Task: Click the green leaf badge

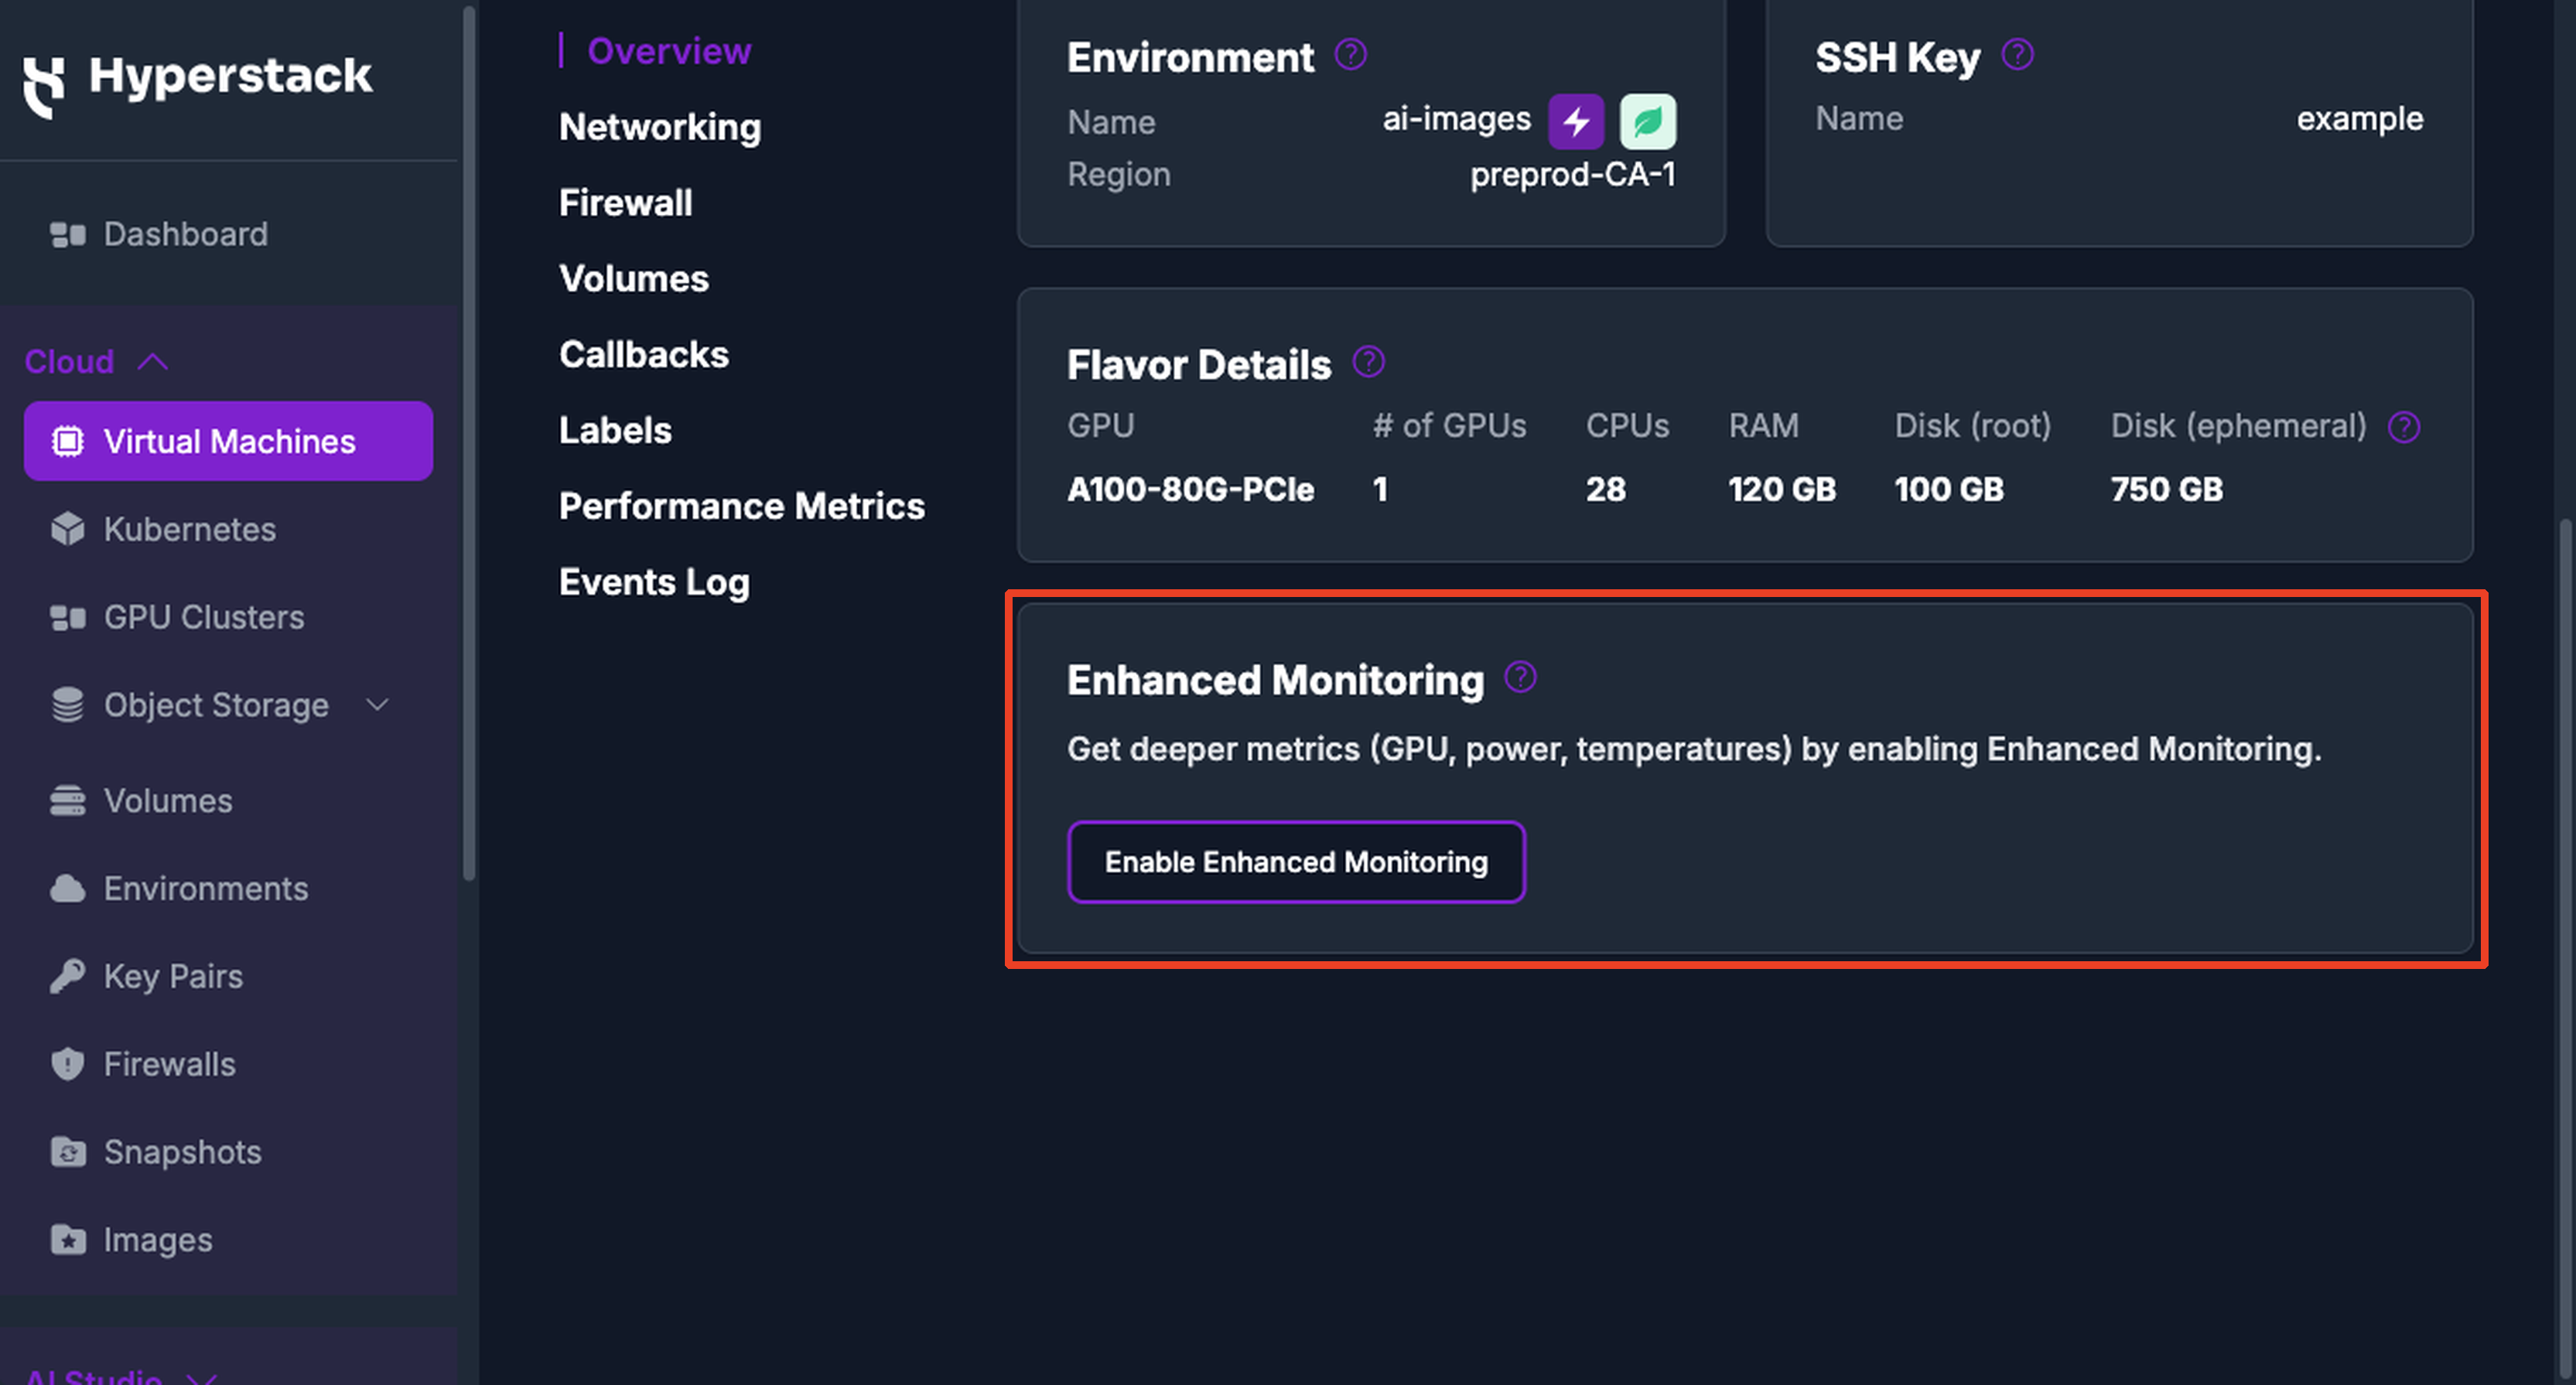Action: (x=1648, y=122)
